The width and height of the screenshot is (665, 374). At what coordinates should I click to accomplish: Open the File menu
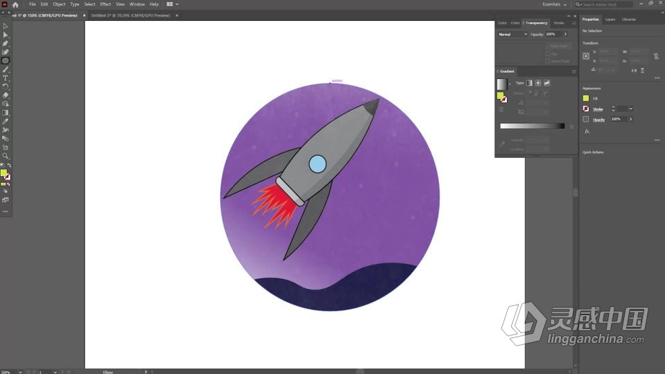click(x=33, y=4)
